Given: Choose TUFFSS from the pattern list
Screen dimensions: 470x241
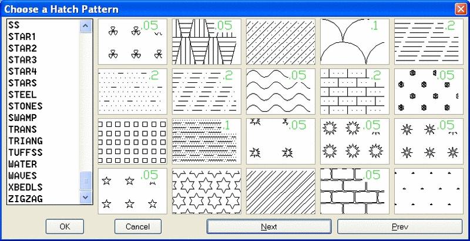Looking at the screenshot, I should click(x=25, y=153).
